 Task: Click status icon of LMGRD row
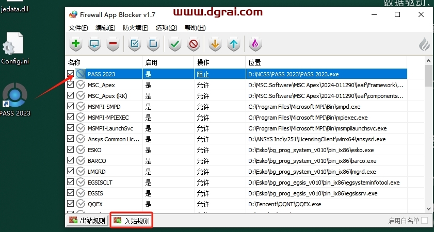[x=81, y=172]
